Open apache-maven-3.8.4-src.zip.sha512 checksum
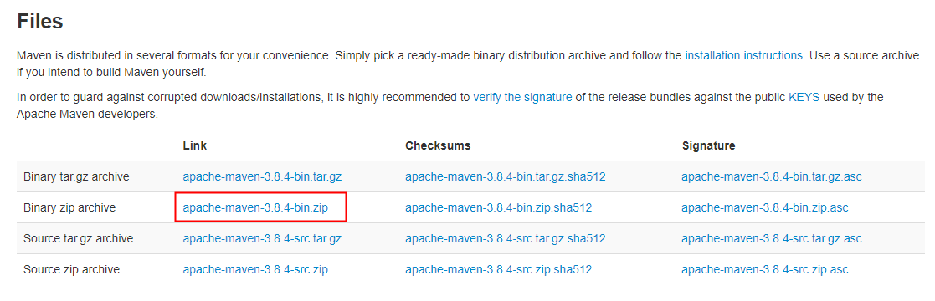935x301 pixels. click(x=499, y=270)
